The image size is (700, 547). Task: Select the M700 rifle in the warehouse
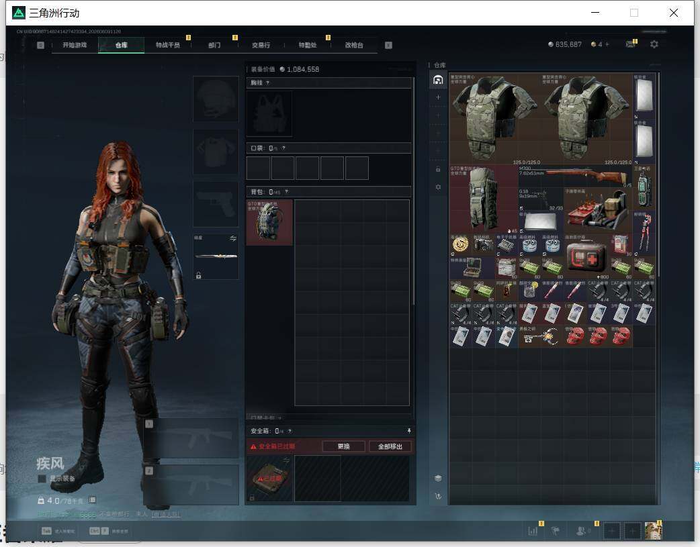[x=576, y=177]
